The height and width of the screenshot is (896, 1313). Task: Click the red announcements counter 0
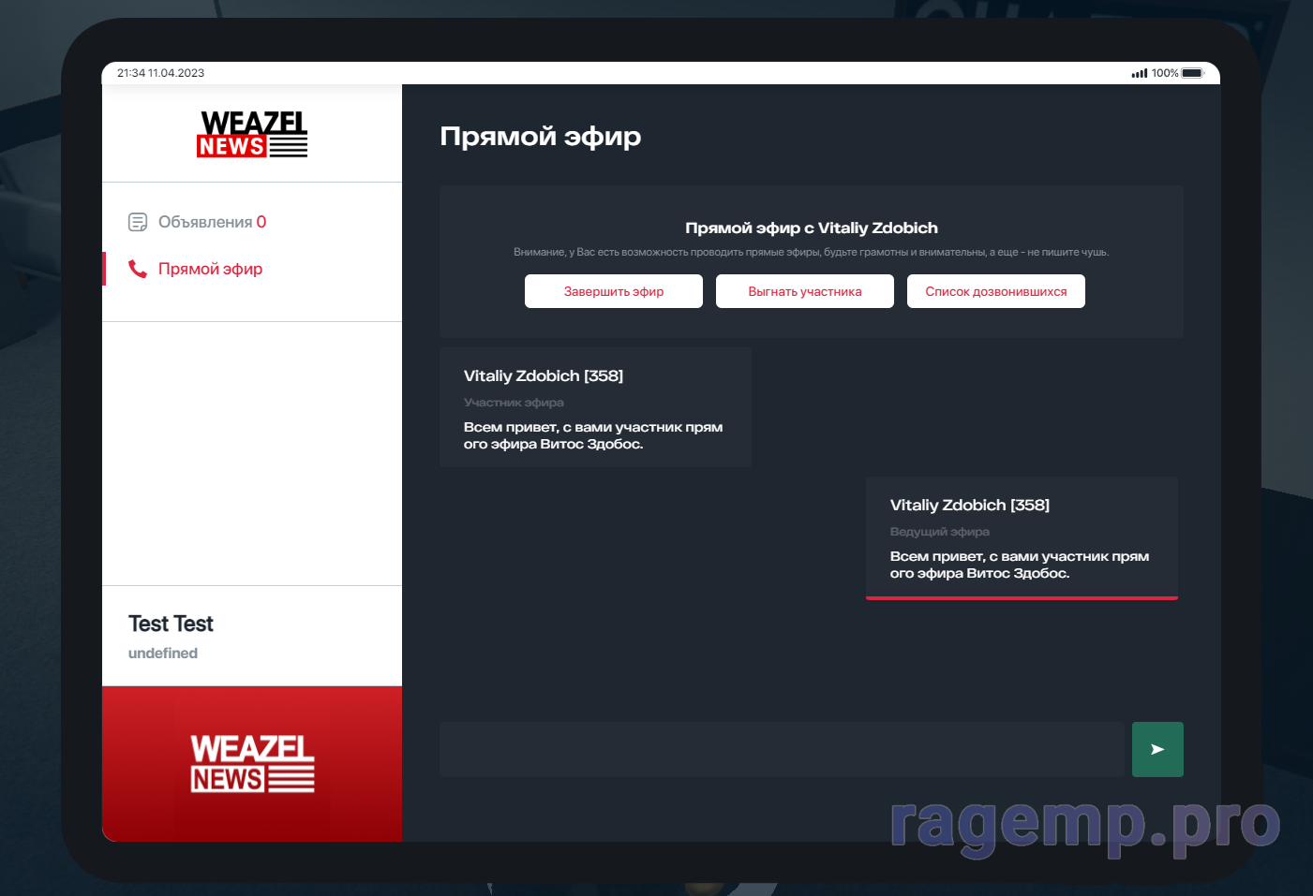click(261, 222)
